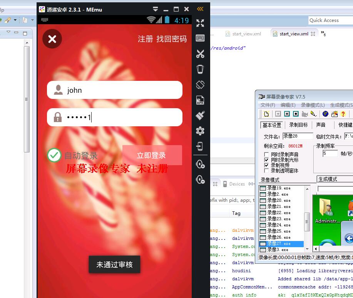The height and width of the screenshot is (298, 353).
Task: Click the MEmu broom clean-up icon
Action: point(200,116)
